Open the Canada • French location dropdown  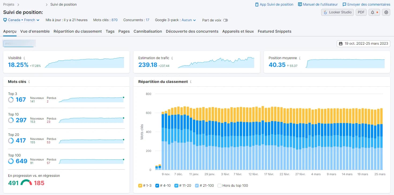point(21,20)
